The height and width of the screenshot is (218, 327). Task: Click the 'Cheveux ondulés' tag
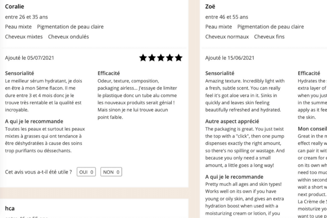68,37
